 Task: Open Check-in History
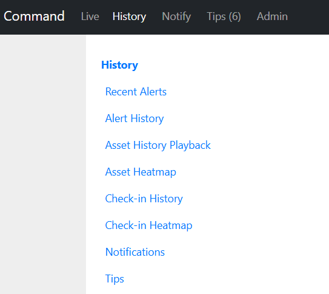pyautogui.click(x=144, y=199)
